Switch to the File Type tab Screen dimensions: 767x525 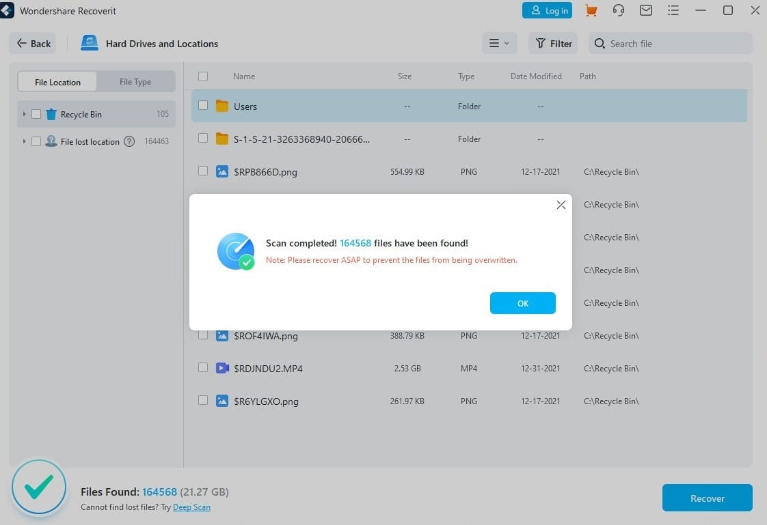pos(135,81)
